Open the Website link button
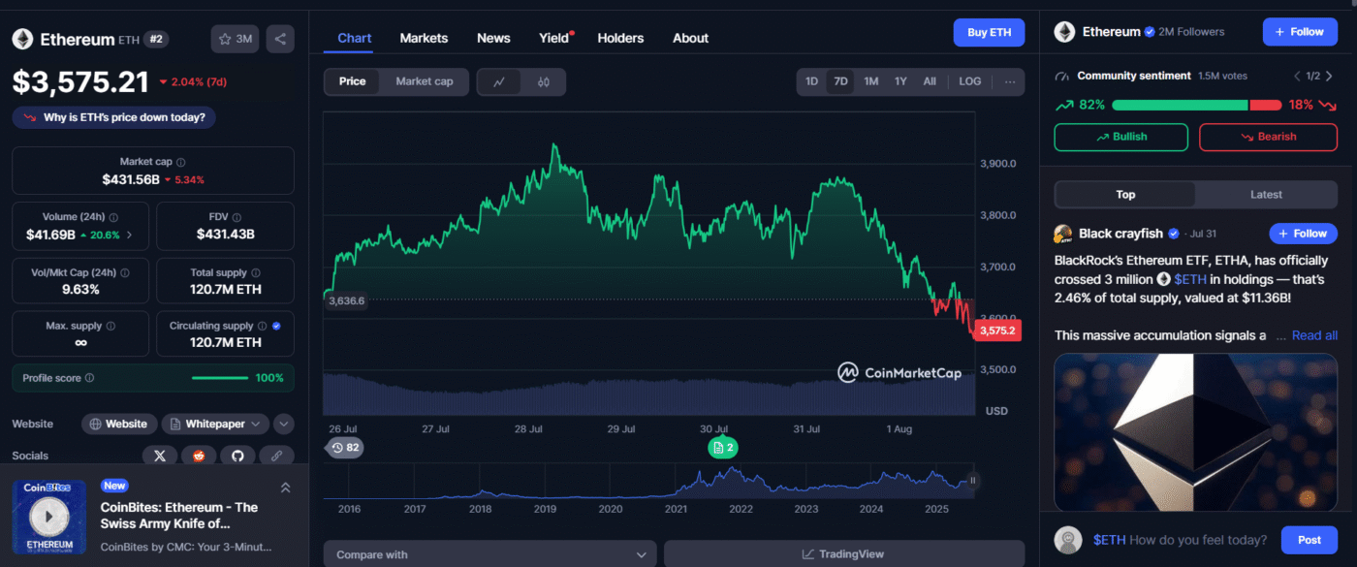1357x567 pixels. click(119, 424)
